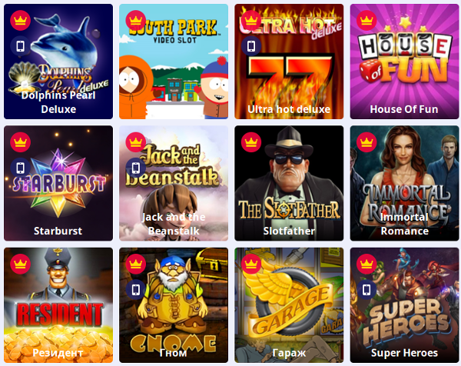Click the crown badge on Slotfather tile
The width and height of the screenshot is (461, 366).
[x=251, y=142]
